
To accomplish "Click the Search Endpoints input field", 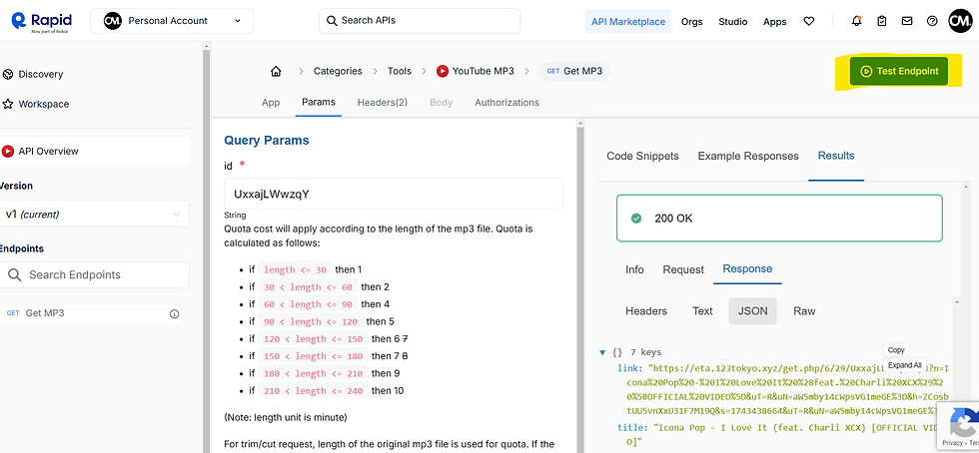I will pos(95,274).
